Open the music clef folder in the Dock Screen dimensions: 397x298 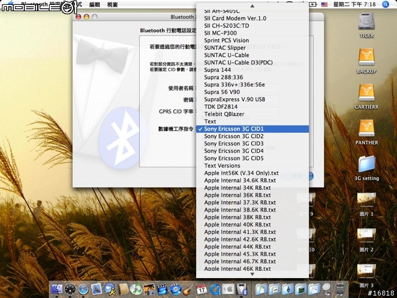[287, 289]
